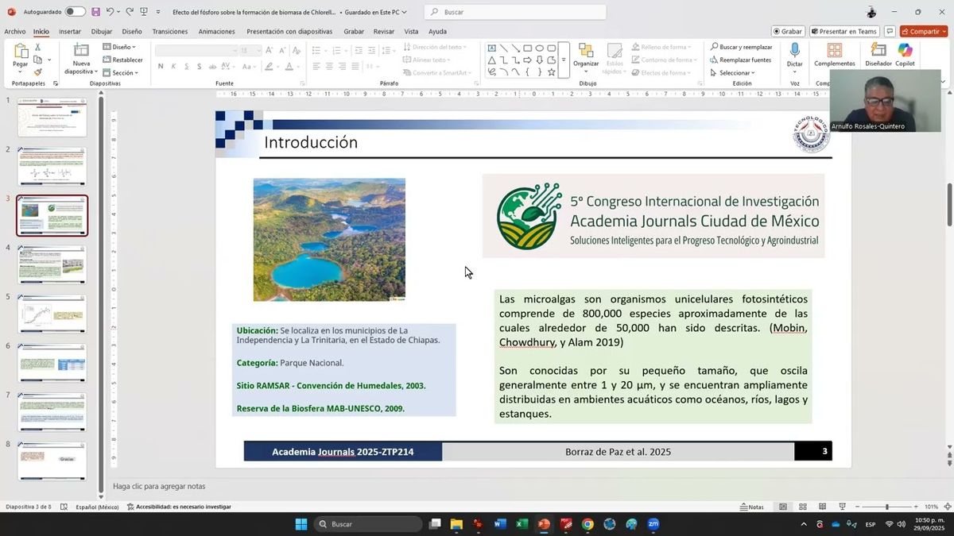Select the star shape in shapes gallery

[x=551, y=72]
